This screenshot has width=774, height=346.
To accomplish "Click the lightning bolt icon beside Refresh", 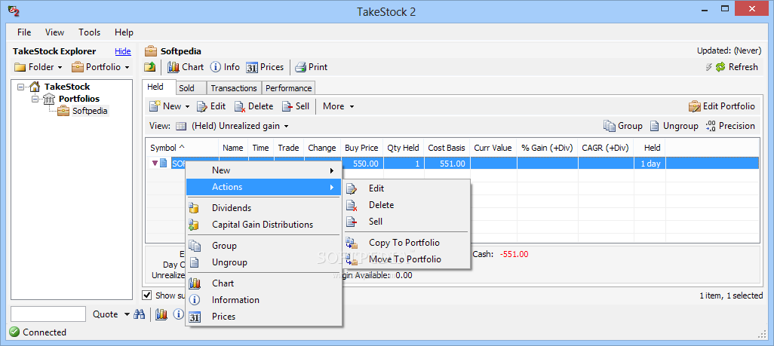I will (x=709, y=67).
